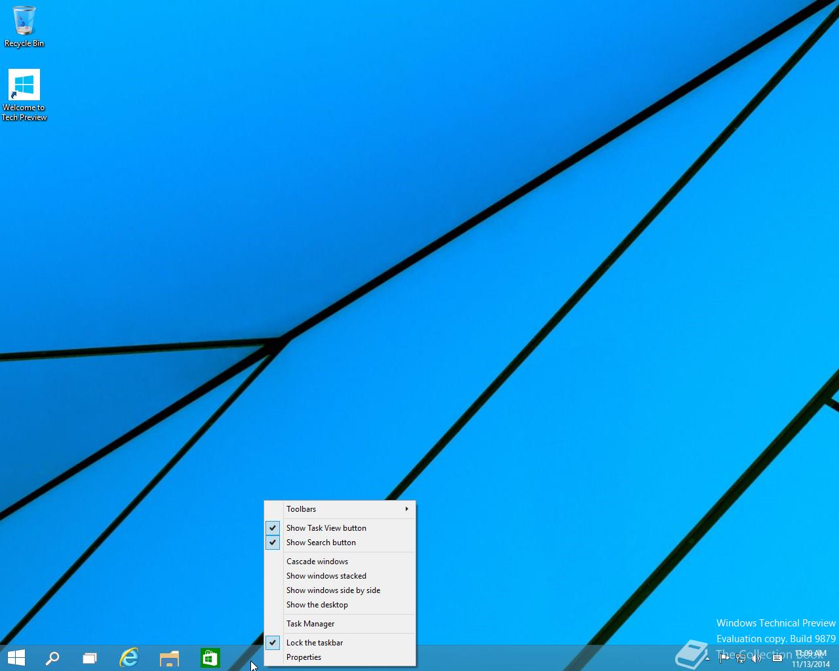This screenshot has width=839, height=671.
Task: Uncheck Show Task View button
Action: click(326, 528)
